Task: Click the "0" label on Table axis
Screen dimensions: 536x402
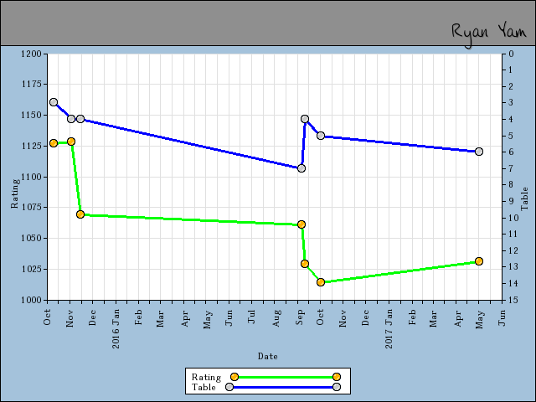Action: tap(511, 54)
